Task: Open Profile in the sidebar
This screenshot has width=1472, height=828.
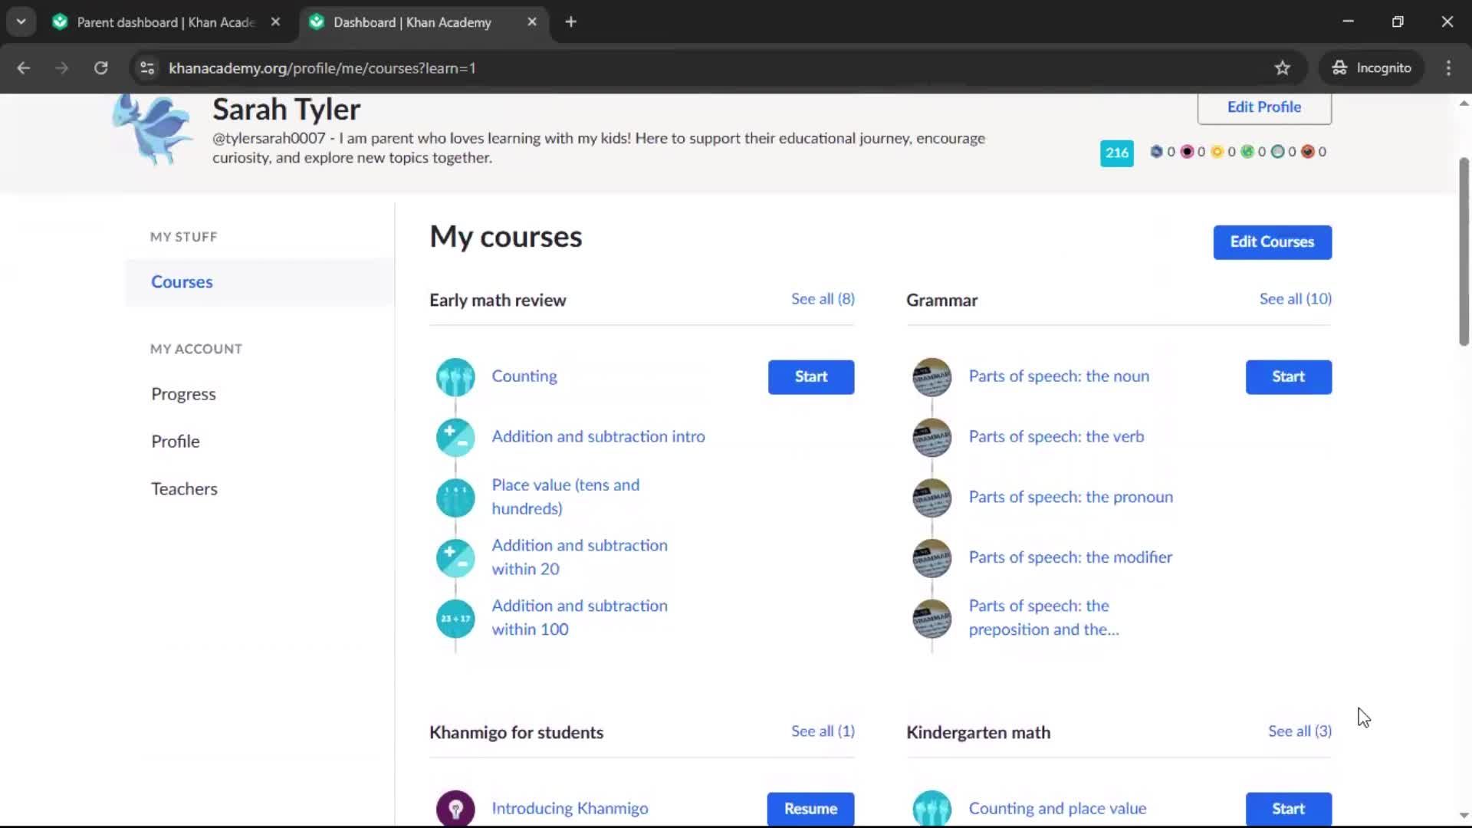Action: click(x=176, y=442)
